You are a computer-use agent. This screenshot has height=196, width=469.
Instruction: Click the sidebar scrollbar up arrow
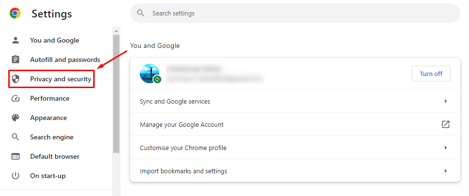pyautogui.click(x=116, y=30)
